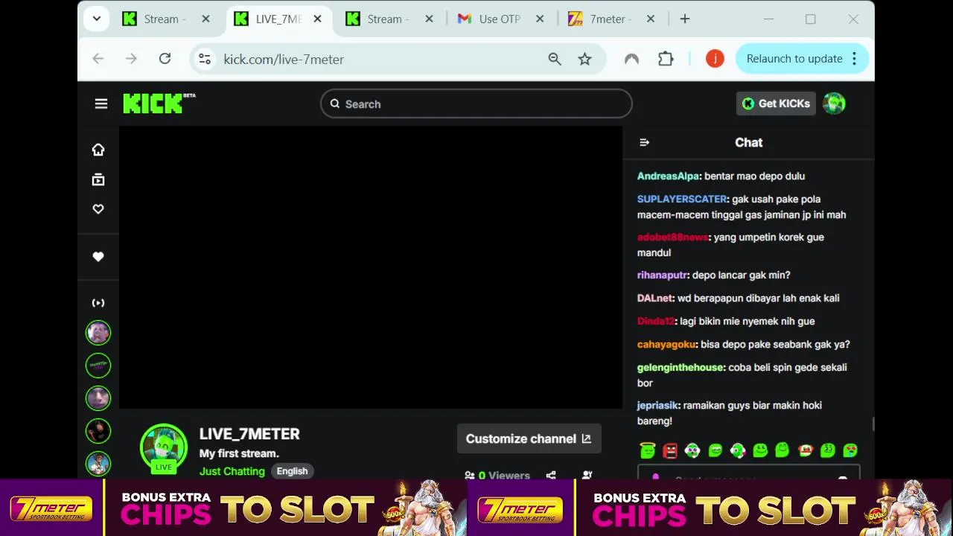Image resolution: width=953 pixels, height=536 pixels.
Task: Insert the fourth laughing green emote
Action: [715, 450]
